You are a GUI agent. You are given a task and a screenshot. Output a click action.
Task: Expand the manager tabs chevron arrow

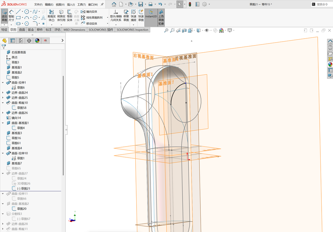coord(62,40)
